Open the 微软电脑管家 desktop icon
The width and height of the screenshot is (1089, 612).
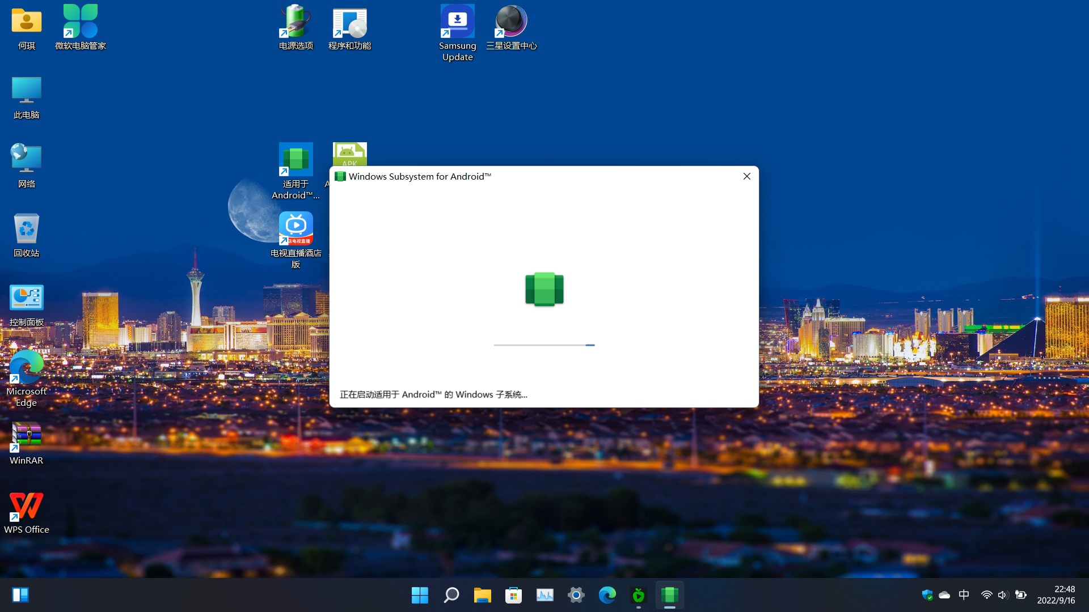(x=80, y=23)
